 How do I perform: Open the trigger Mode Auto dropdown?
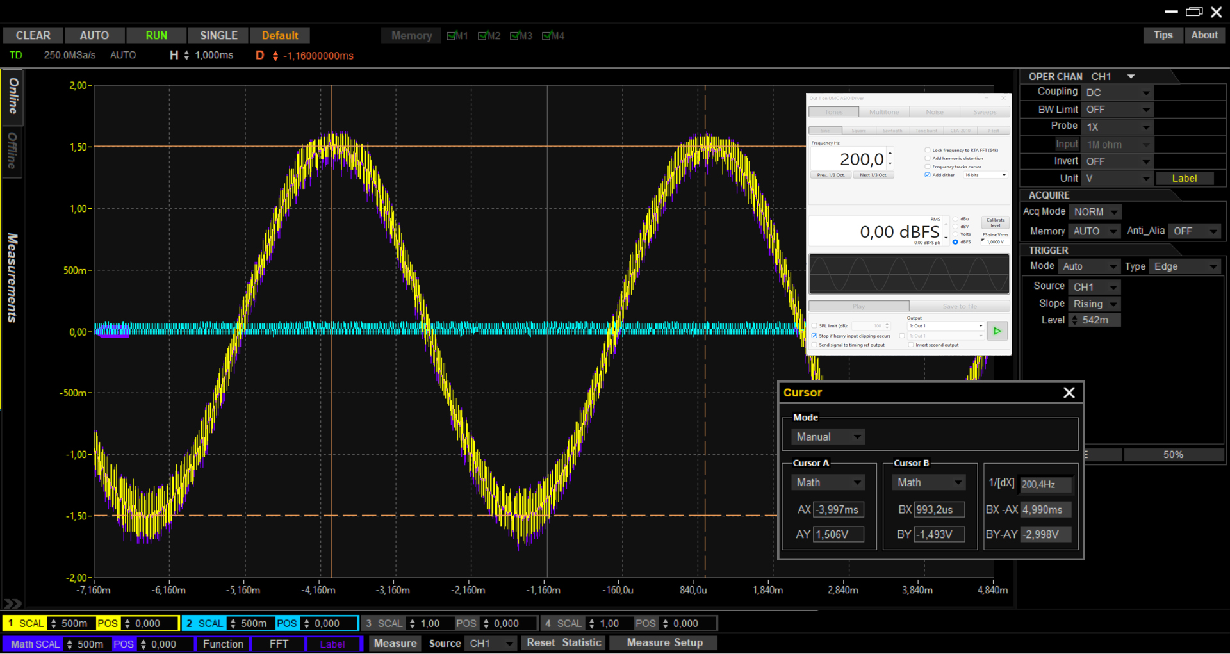[x=1089, y=266]
